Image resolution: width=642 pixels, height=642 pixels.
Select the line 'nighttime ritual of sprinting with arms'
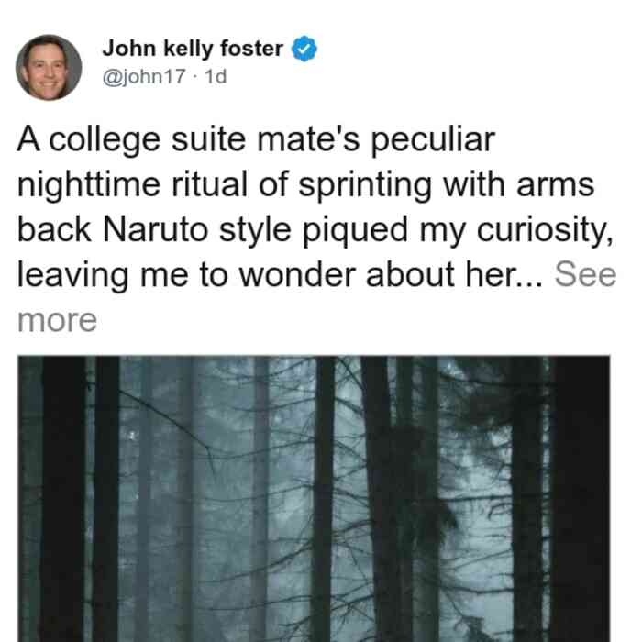305,185
